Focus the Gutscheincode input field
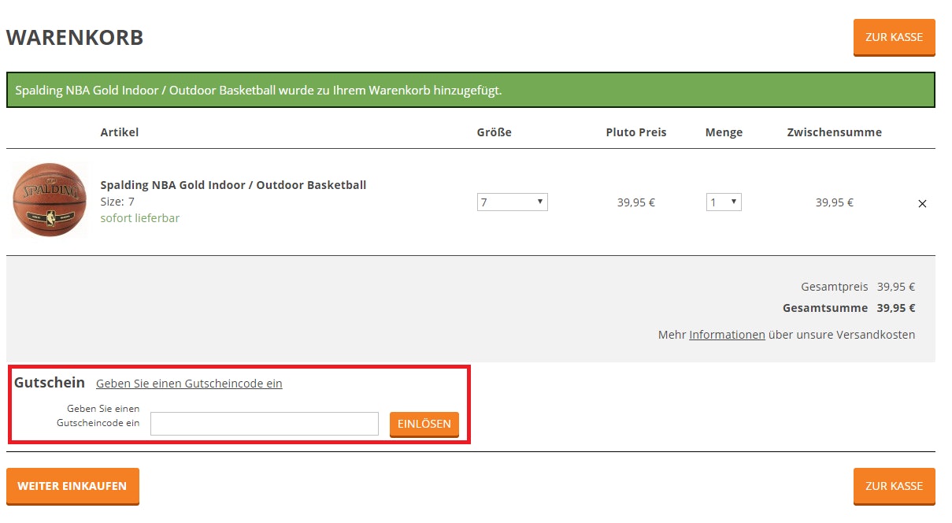 265,424
